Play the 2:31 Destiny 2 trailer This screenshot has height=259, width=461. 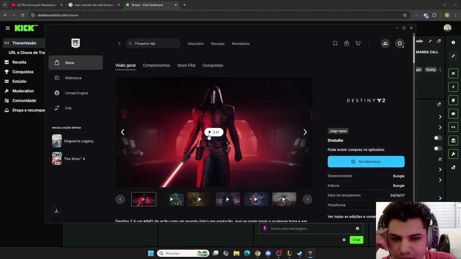coord(214,132)
